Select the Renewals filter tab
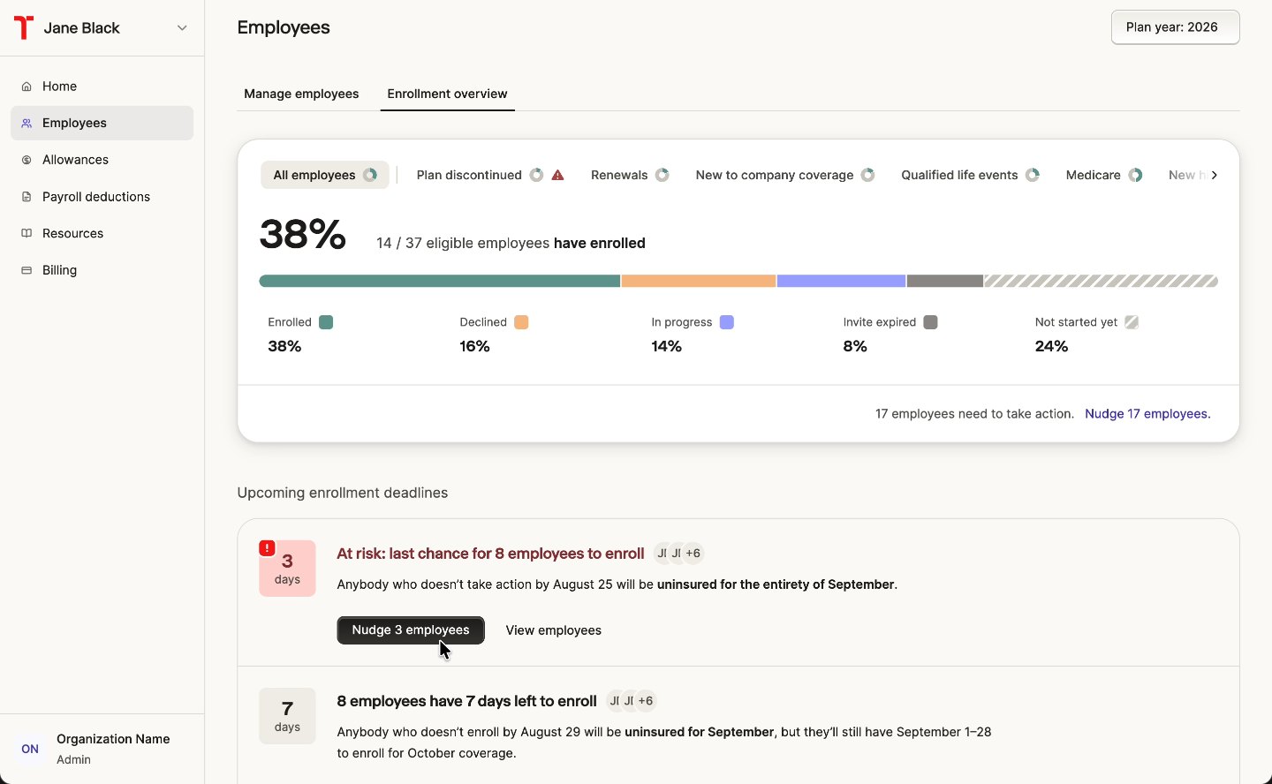Viewport: 1272px width, 784px height. tap(630, 175)
